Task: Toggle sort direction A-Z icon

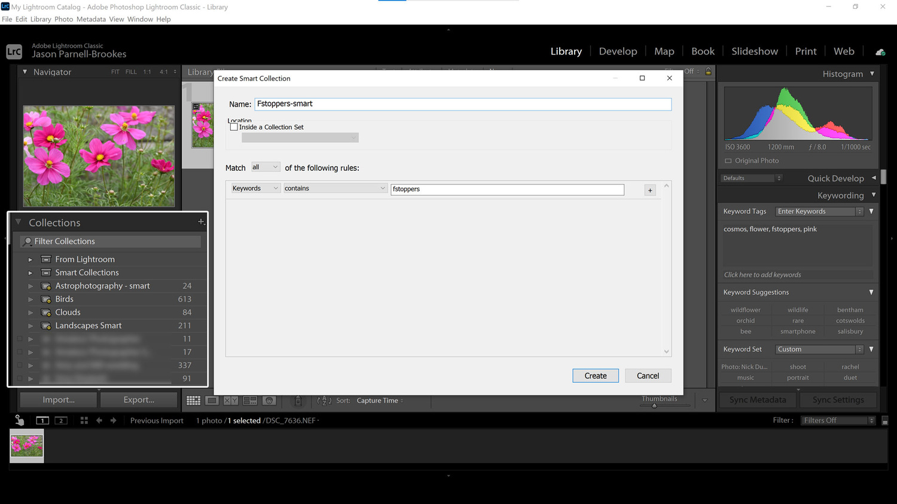Action: (324, 401)
